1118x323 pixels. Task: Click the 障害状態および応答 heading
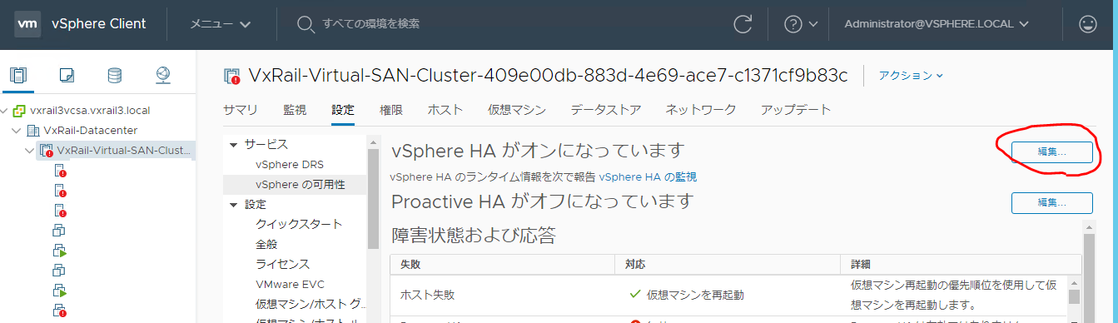(x=473, y=236)
